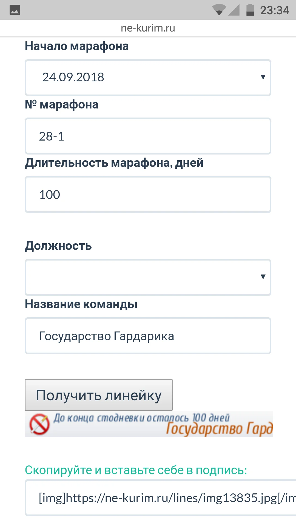Open the screenshot notification icon in status bar
This screenshot has width=296, height=526.
coord(15,10)
